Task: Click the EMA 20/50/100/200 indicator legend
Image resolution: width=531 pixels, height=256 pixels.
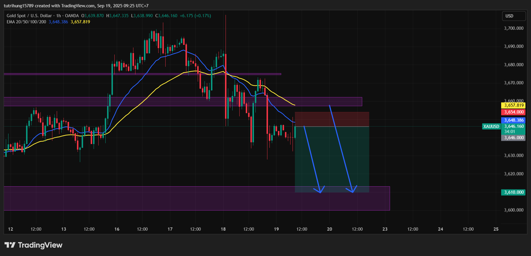Action: (x=26, y=22)
